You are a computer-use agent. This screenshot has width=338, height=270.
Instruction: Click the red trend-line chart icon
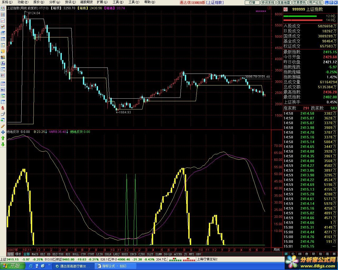3,21
